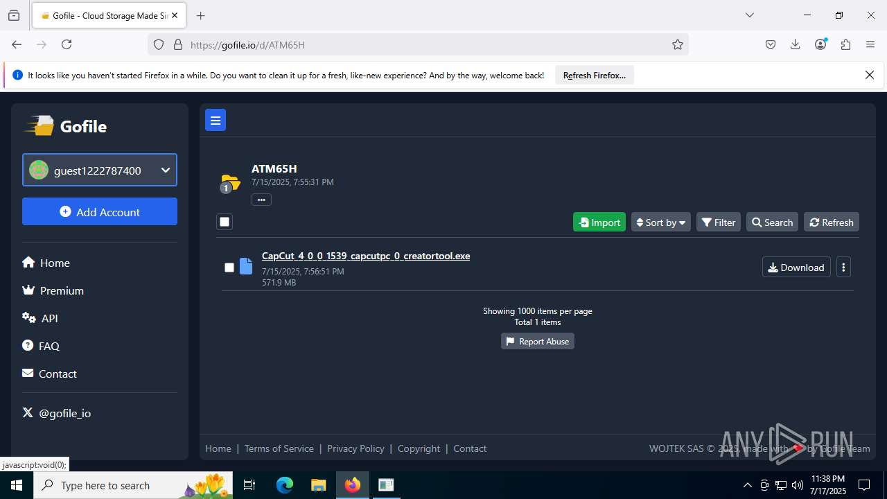This screenshot has width=887, height=499.
Task: Open the @gofile_io X link
Action: [x=56, y=413]
